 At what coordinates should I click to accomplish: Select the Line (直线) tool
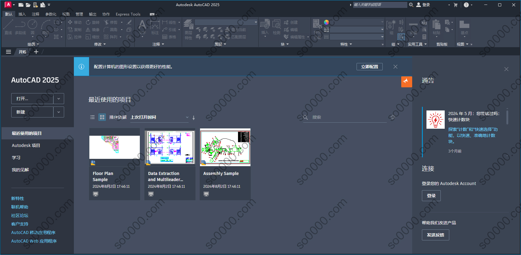point(8,27)
